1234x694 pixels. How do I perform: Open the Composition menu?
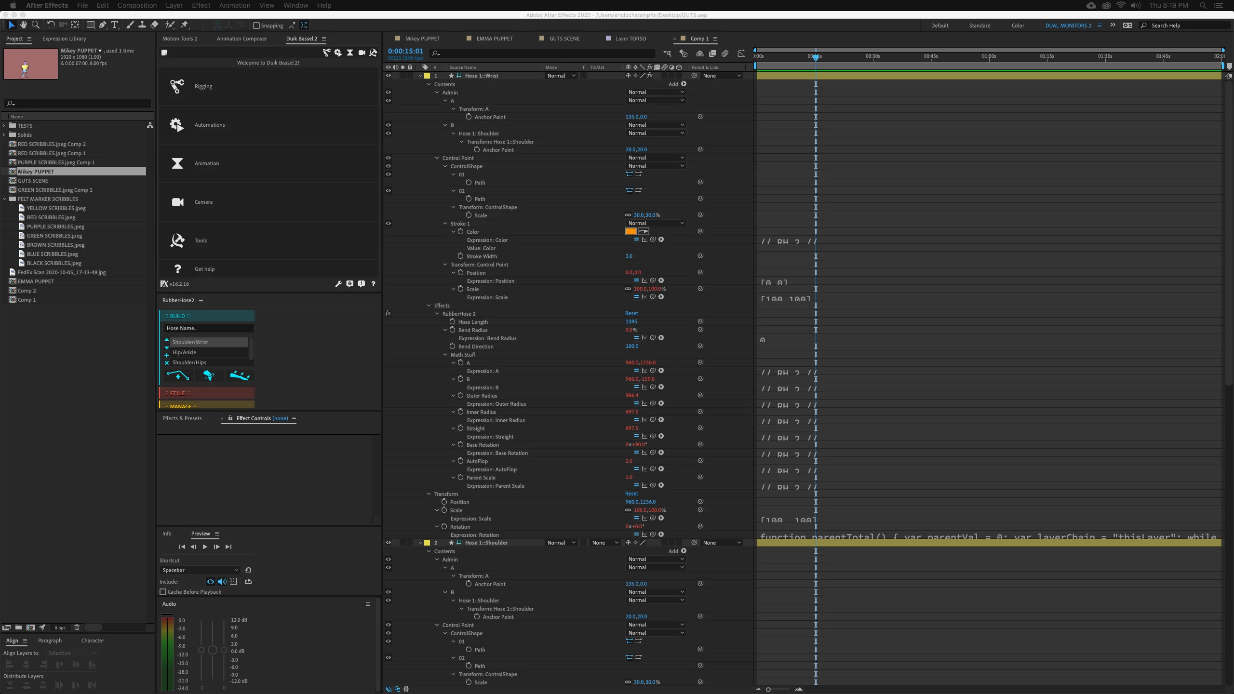(137, 5)
